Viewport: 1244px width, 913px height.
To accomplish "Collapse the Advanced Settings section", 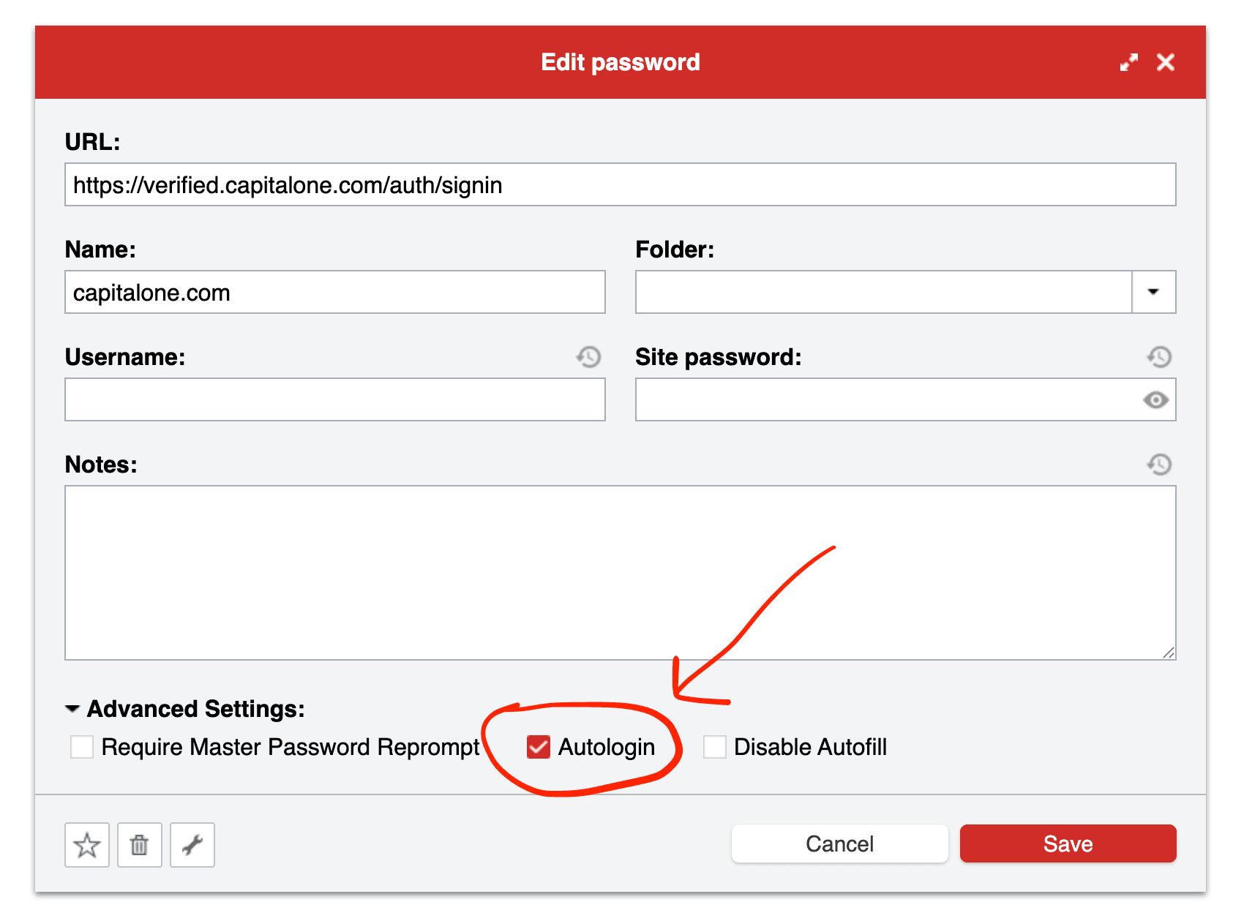I will 72,708.
